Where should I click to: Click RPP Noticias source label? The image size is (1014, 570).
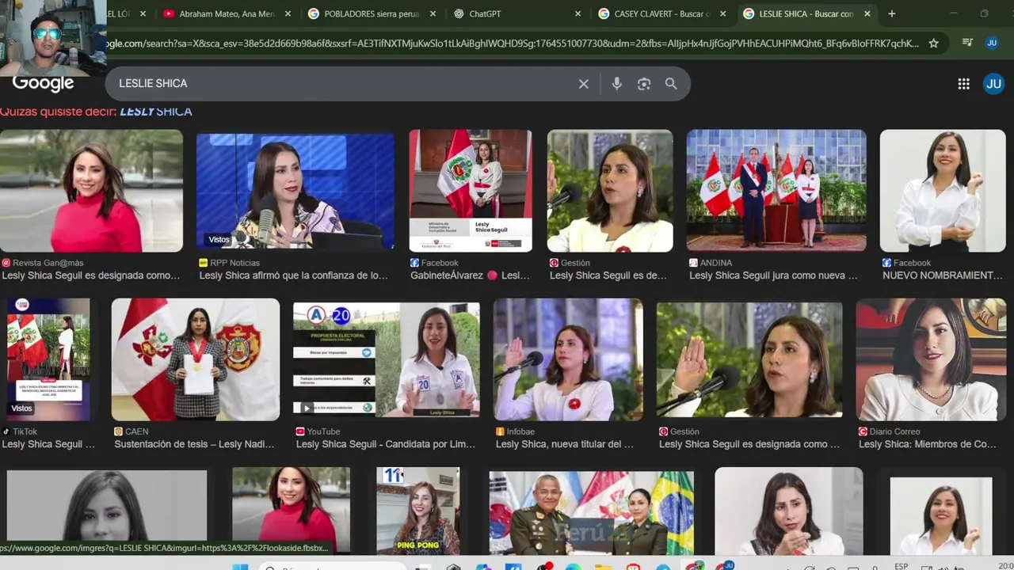[234, 263]
